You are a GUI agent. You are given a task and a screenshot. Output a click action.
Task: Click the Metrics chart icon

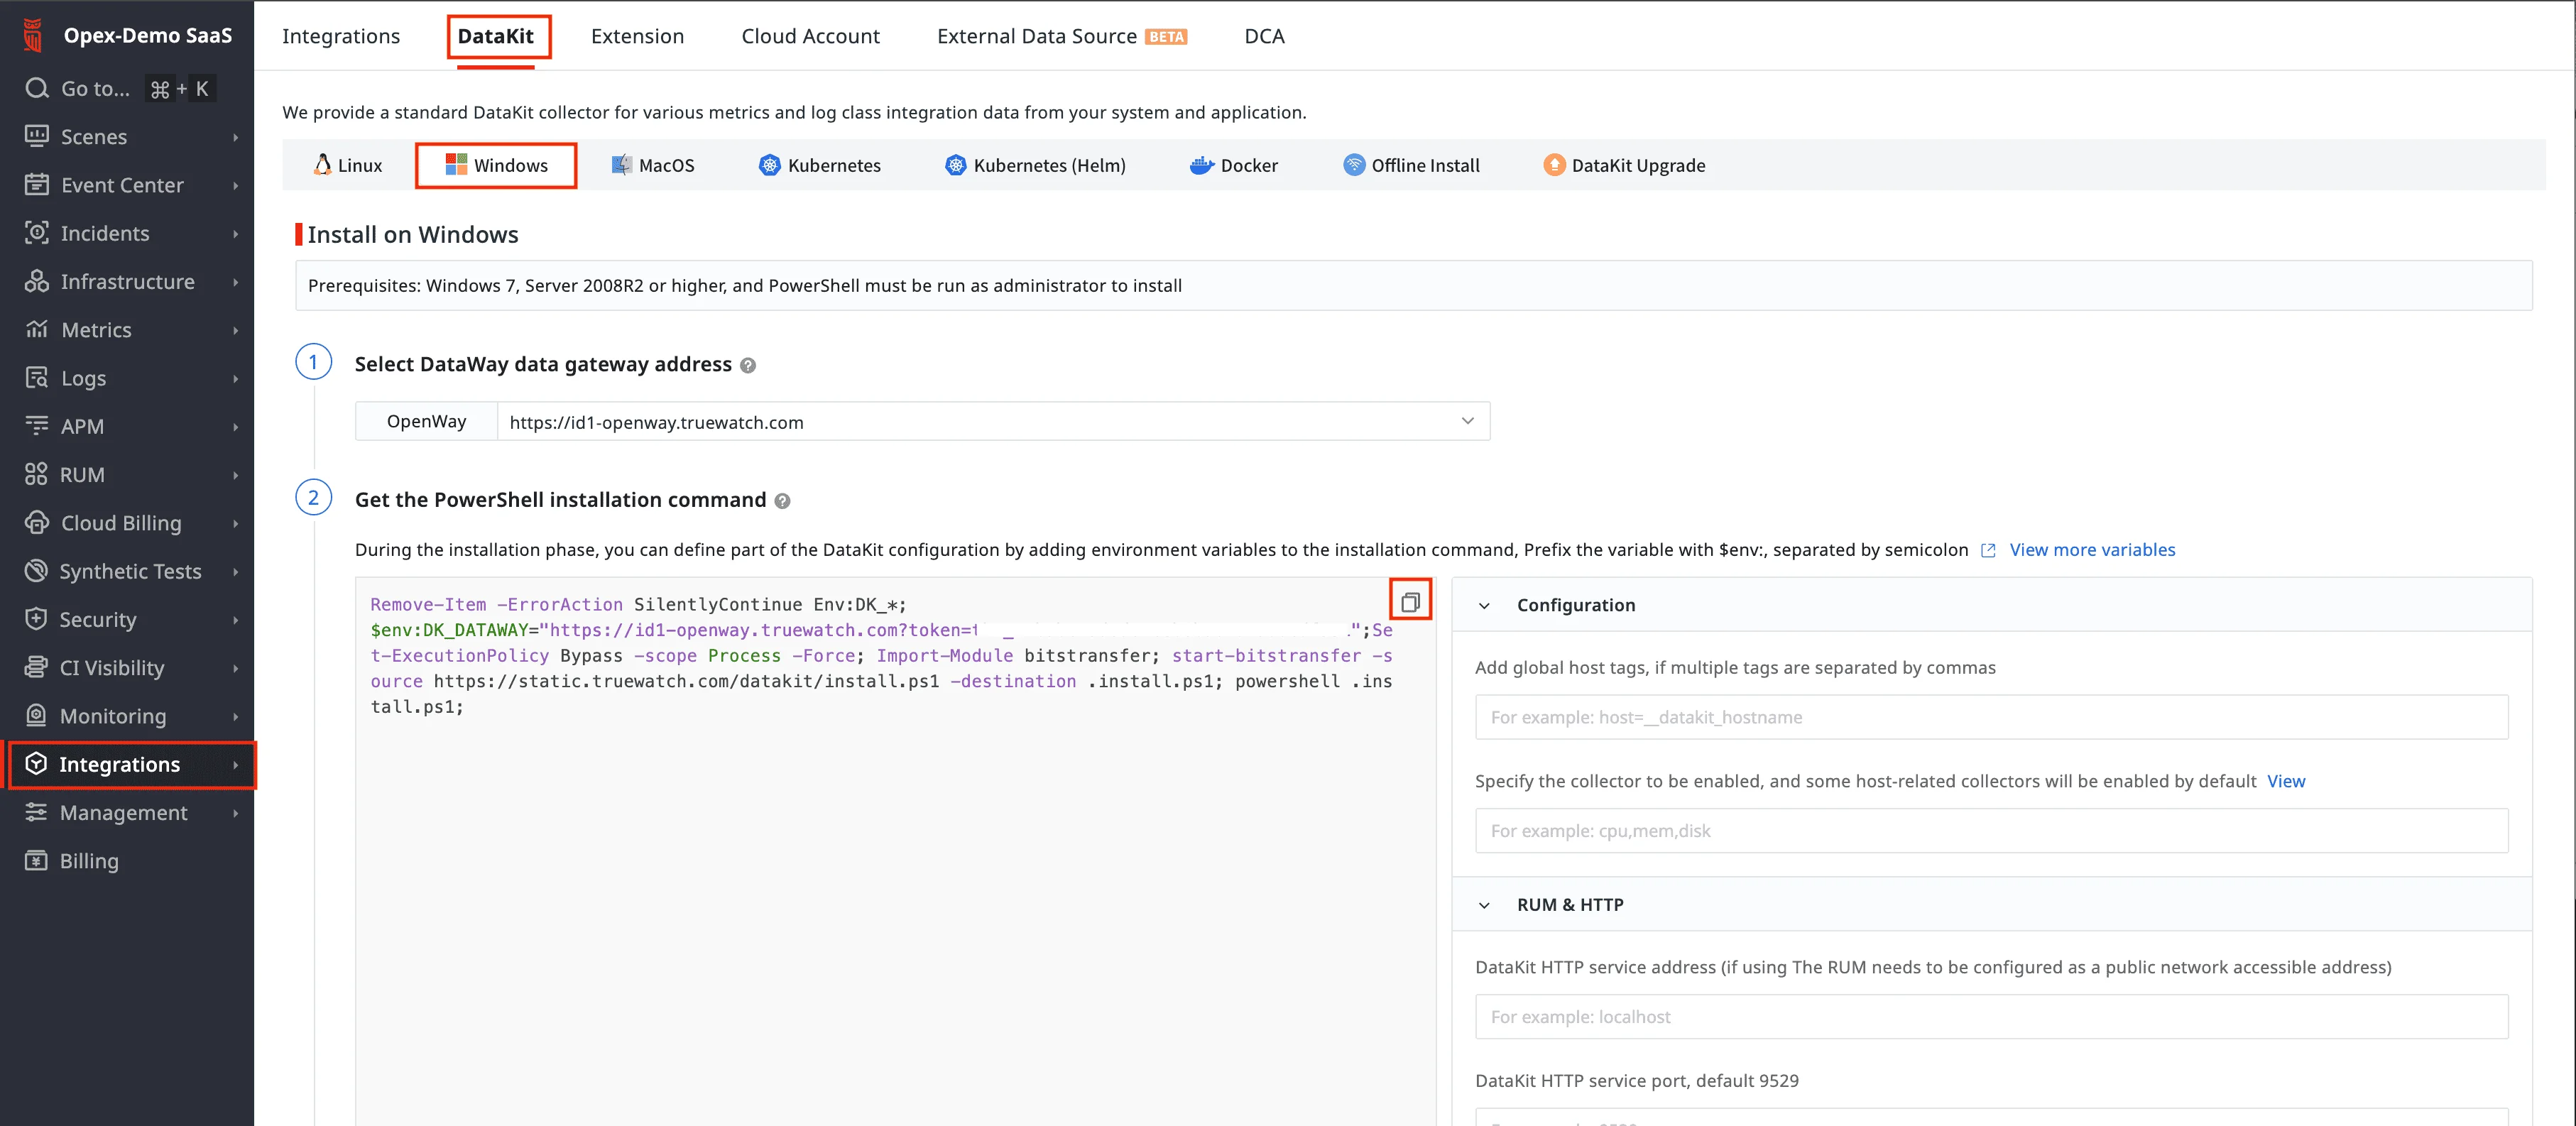[37, 330]
